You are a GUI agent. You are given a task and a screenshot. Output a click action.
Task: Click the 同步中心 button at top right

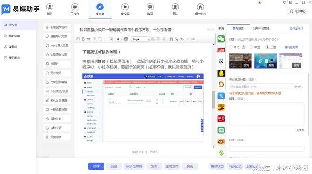[x=298, y=11]
